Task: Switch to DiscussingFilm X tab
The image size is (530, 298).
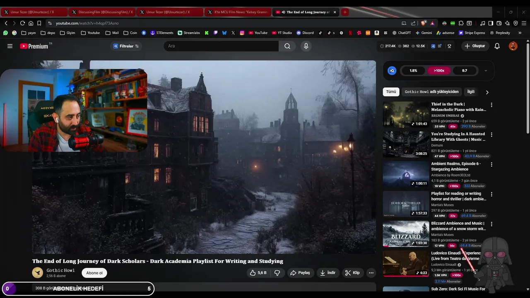Action: (102, 12)
